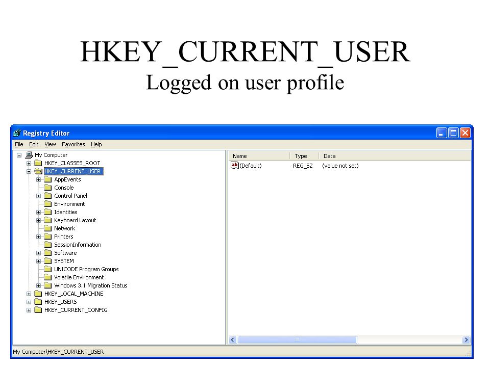Select the HKEY_CURRENT_USER tree label
The height and width of the screenshot is (367, 490).
coord(73,171)
